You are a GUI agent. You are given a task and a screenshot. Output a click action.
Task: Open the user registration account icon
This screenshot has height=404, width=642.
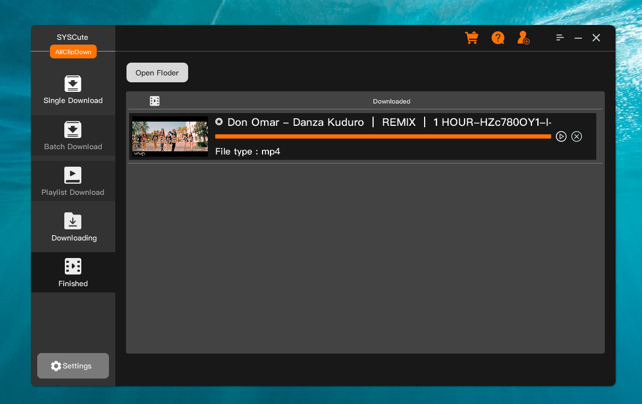523,38
